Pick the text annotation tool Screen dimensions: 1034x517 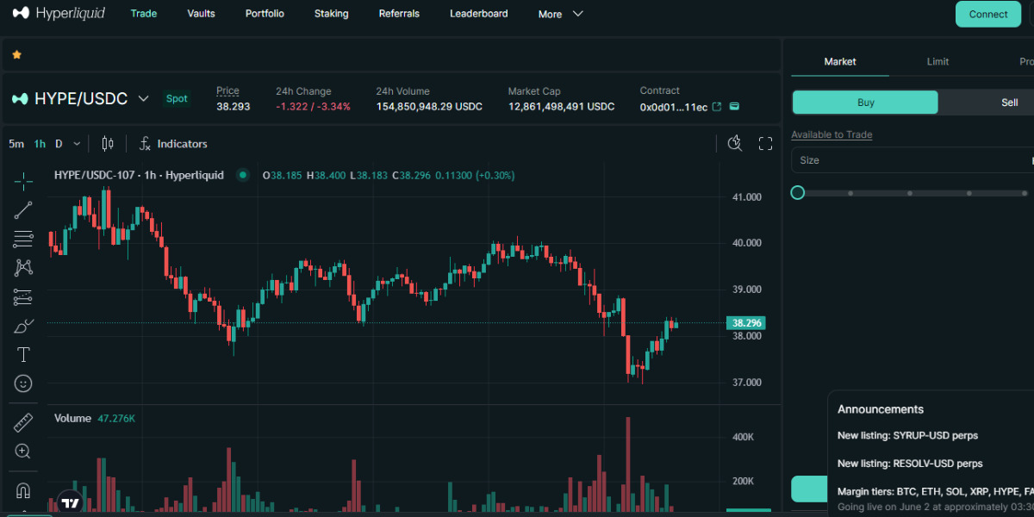point(23,355)
